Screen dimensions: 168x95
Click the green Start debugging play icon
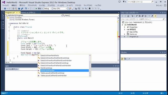(x=36, y=8)
